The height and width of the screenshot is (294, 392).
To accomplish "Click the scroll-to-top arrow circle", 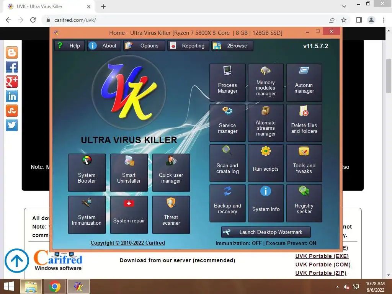I will coord(17,261).
